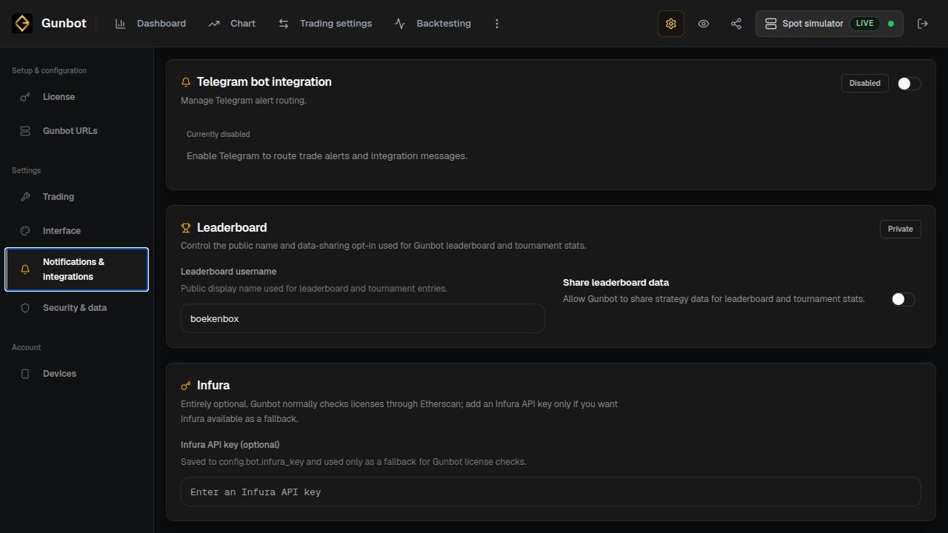This screenshot has width=948, height=533.
Task: Click the Devices phone icon
Action: pyautogui.click(x=25, y=374)
